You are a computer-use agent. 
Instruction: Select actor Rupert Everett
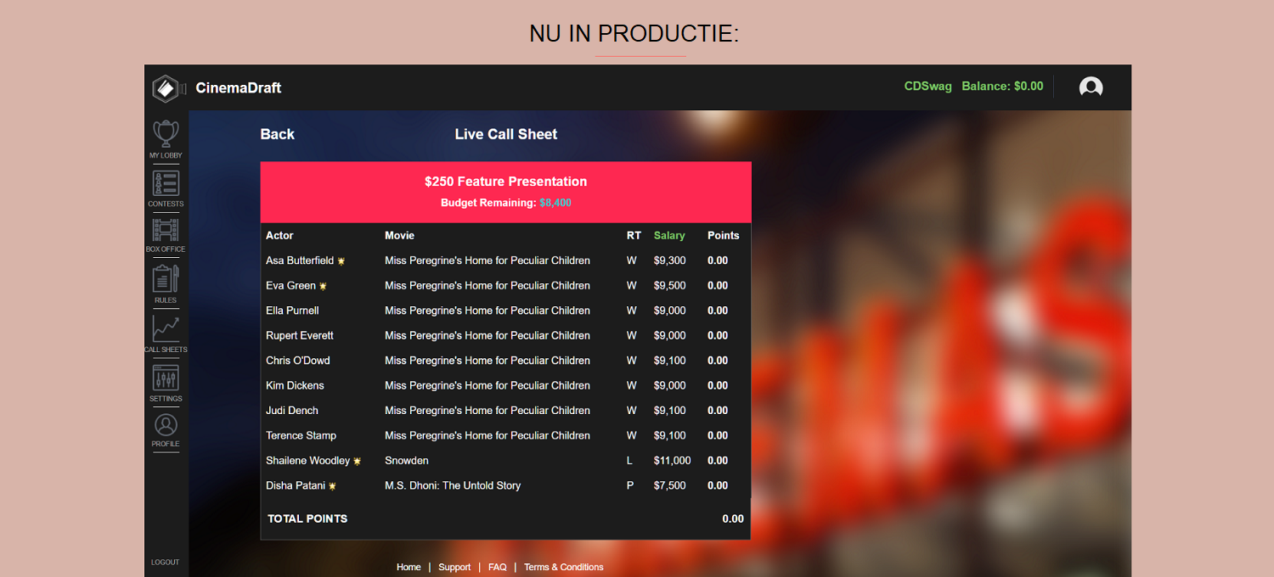click(300, 335)
